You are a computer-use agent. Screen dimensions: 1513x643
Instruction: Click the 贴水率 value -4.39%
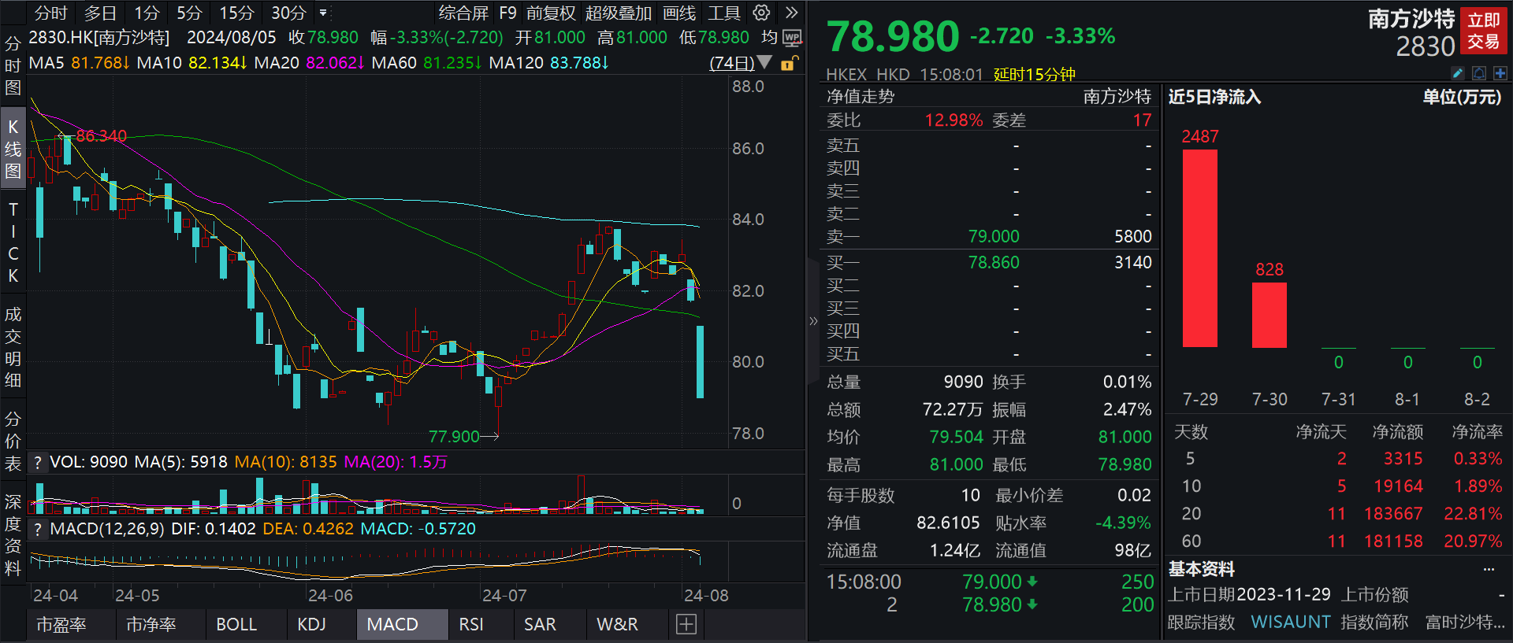1123,523
